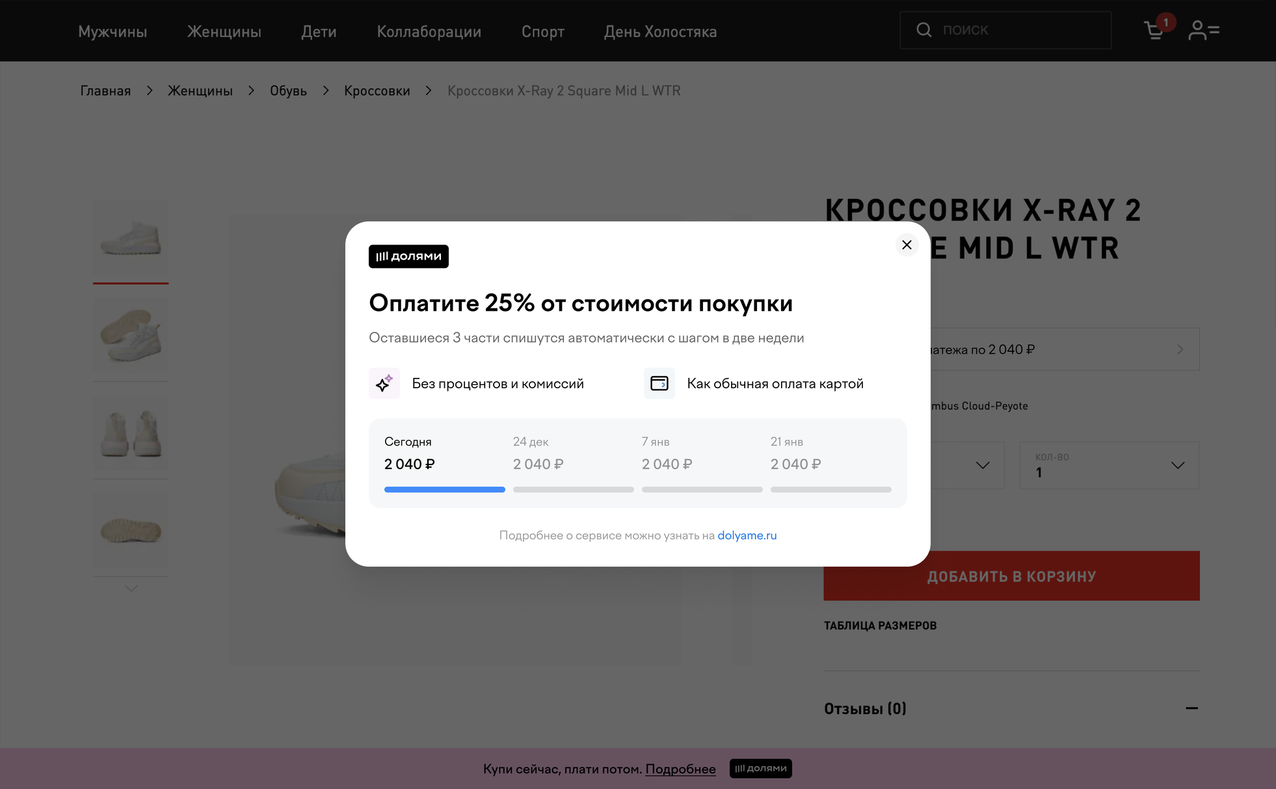Open the КОЛ-ВО quantity dropdown
The width and height of the screenshot is (1276, 789).
[x=1110, y=465]
